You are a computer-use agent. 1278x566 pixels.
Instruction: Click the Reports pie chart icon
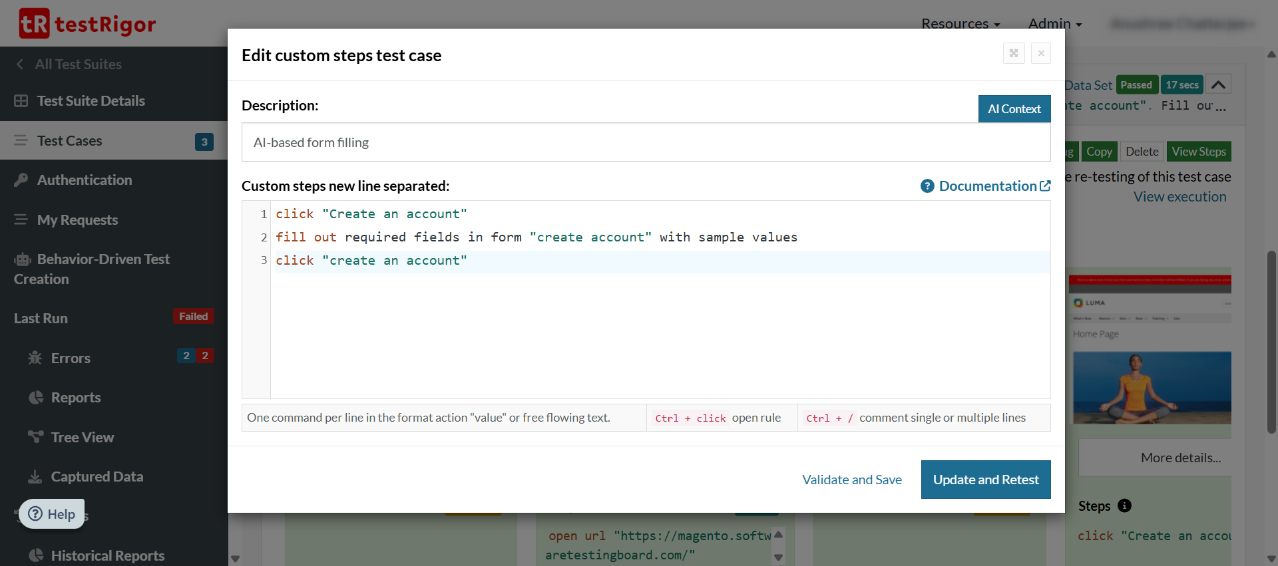tap(36, 398)
